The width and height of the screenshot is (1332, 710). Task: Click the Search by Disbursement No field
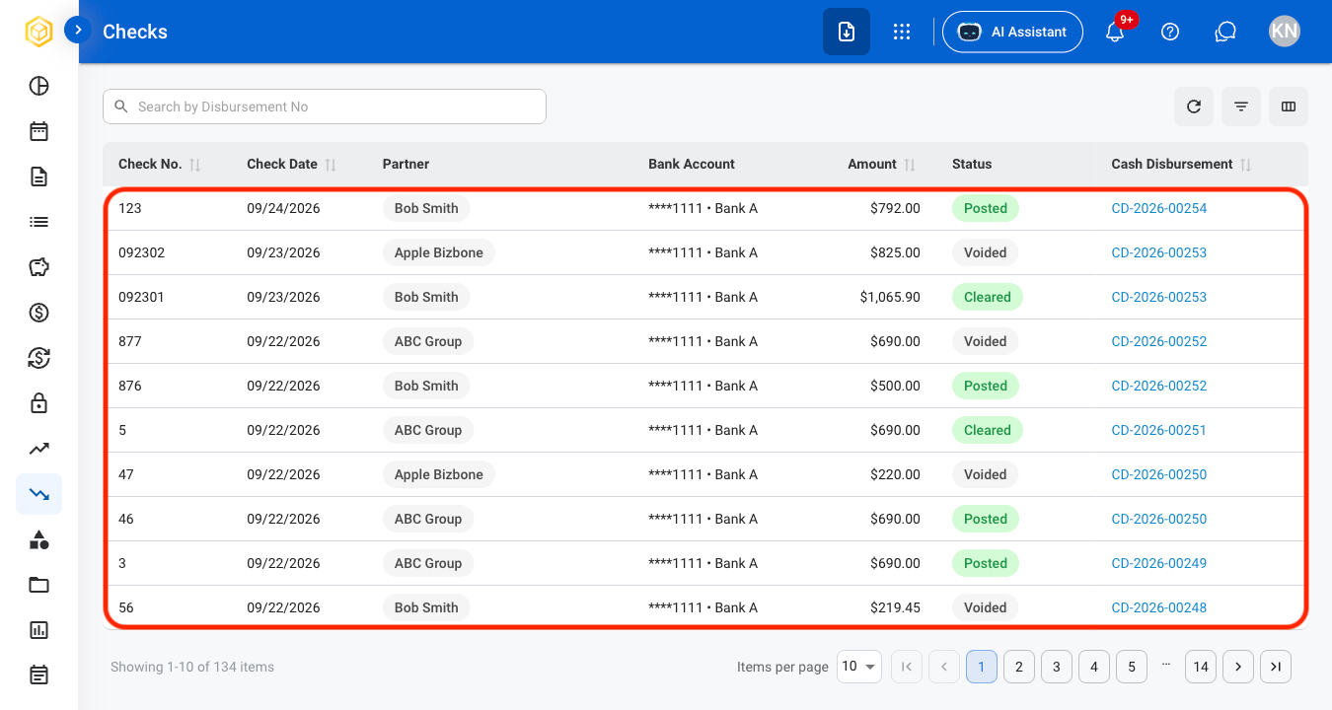(x=325, y=106)
